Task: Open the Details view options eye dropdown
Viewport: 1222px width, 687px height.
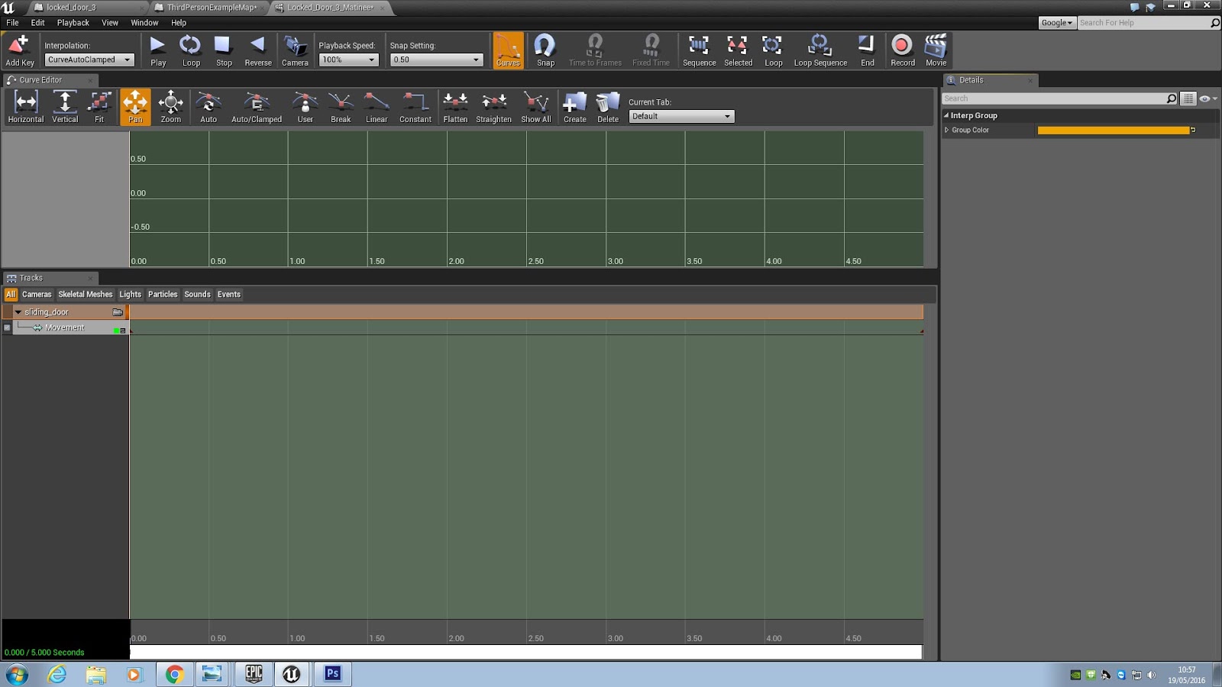Action: click(x=1208, y=98)
